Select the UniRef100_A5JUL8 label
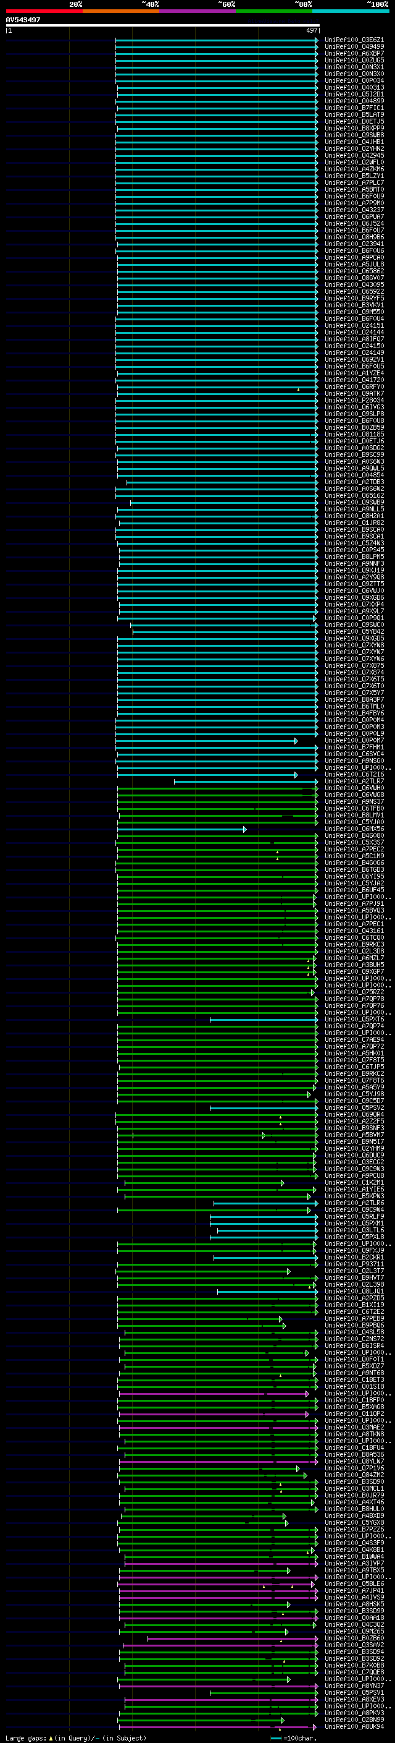 354,265
